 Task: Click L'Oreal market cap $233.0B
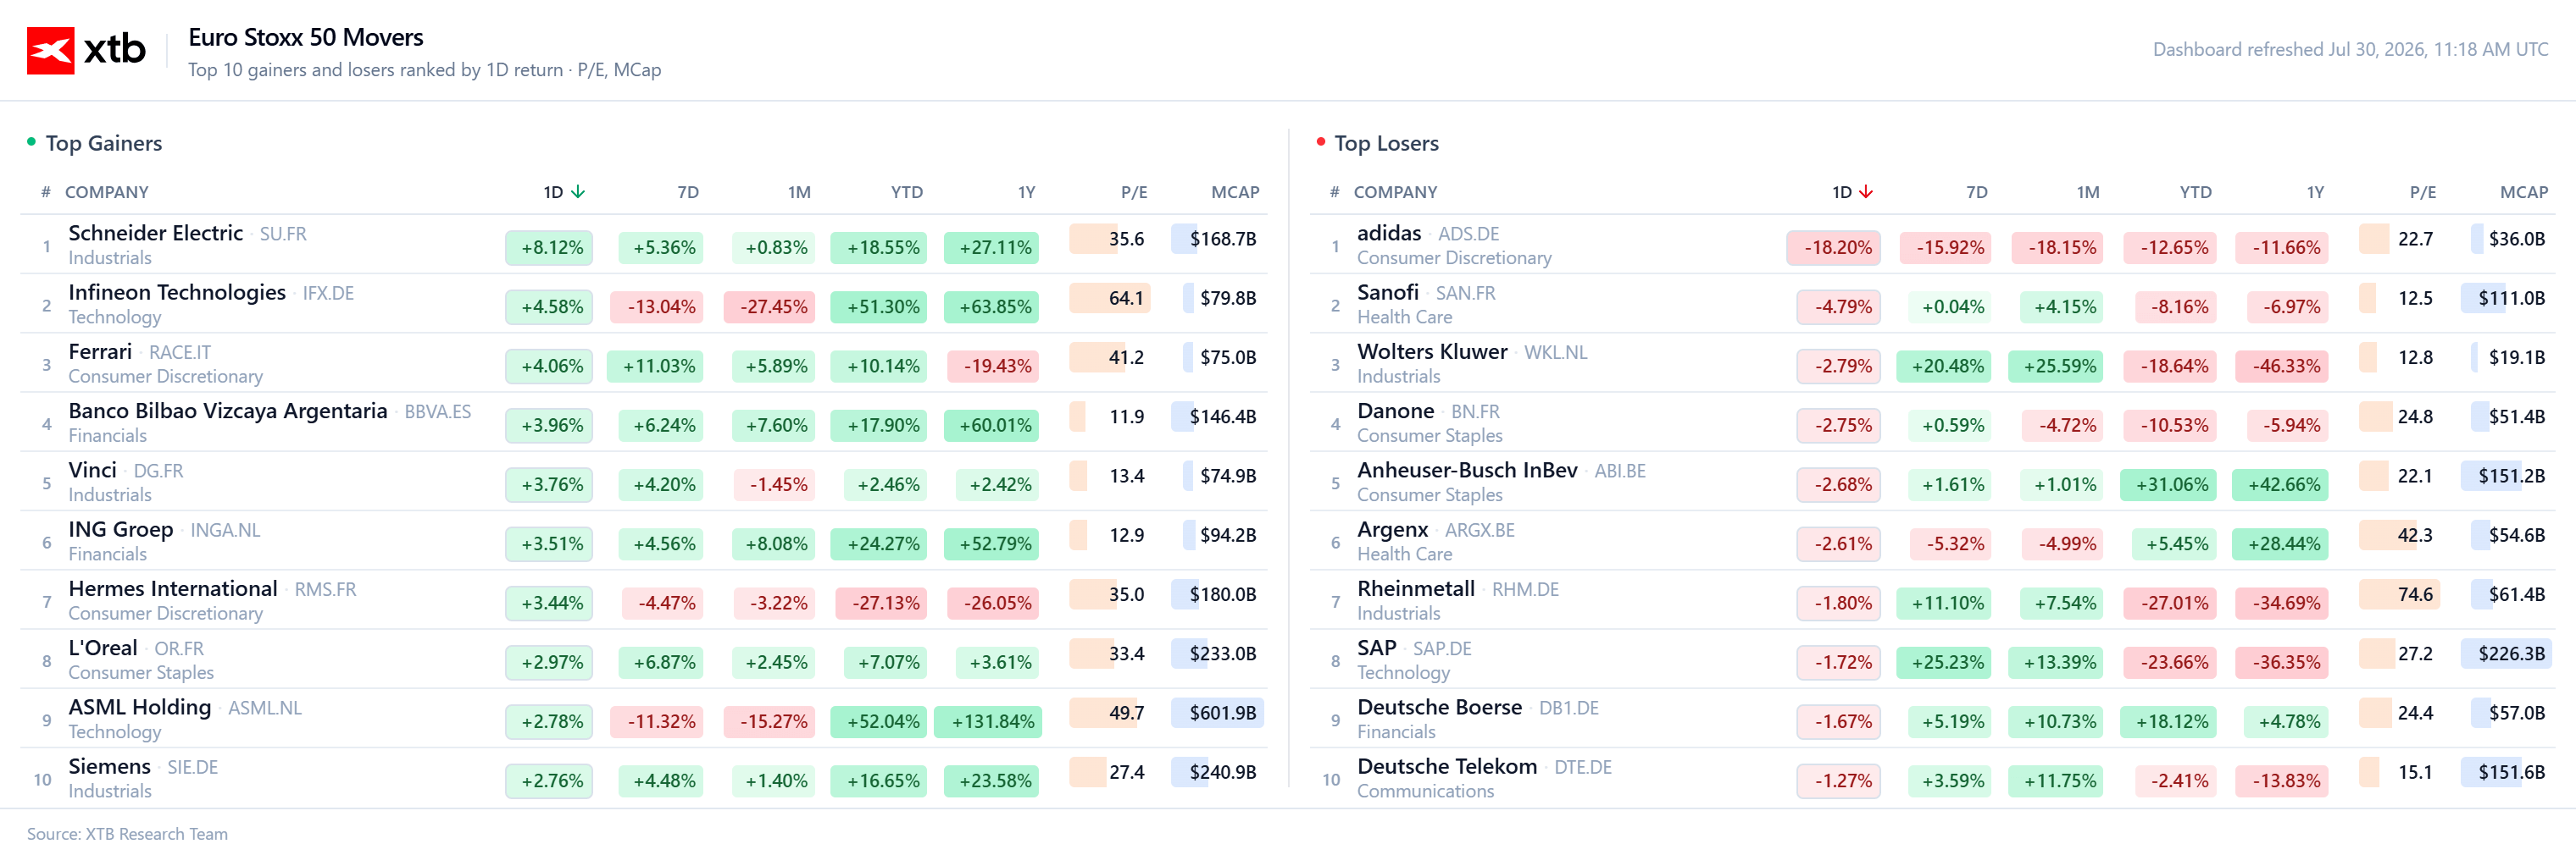(x=1222, y=654)
